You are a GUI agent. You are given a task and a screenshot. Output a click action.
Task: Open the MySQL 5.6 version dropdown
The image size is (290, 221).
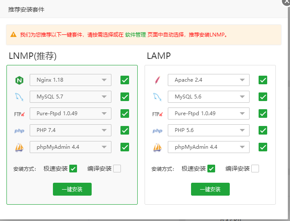coord(209,97)
